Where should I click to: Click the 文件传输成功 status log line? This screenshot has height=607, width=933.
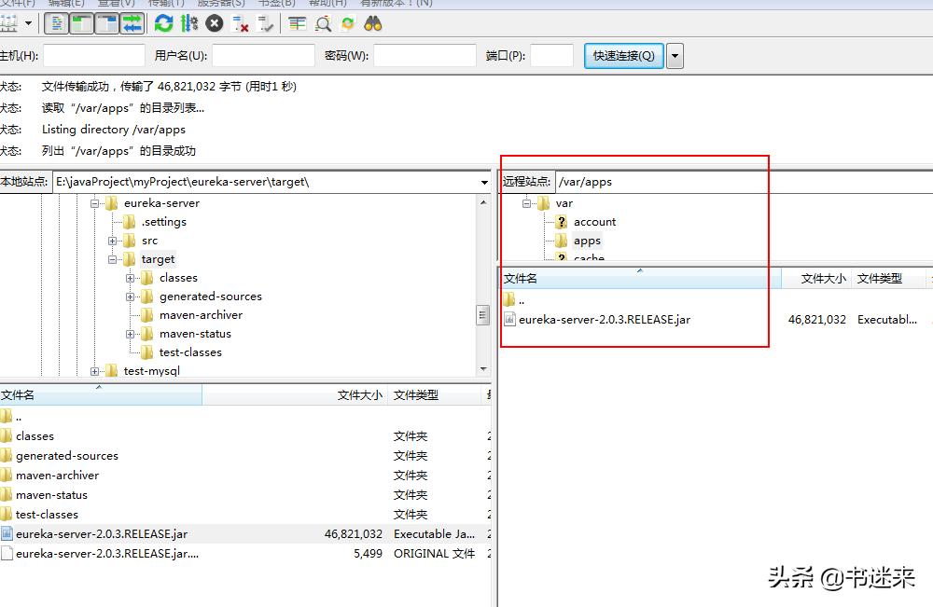tap(169, 87)
